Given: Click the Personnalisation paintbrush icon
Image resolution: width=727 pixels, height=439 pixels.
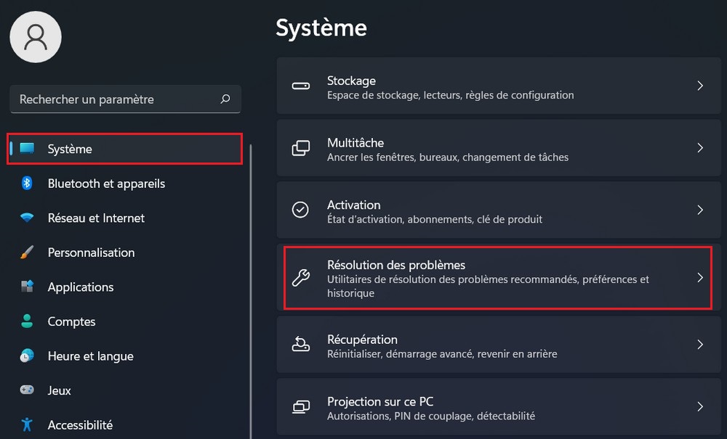Looking at the screenshot, I should click(x=27, y=253).
